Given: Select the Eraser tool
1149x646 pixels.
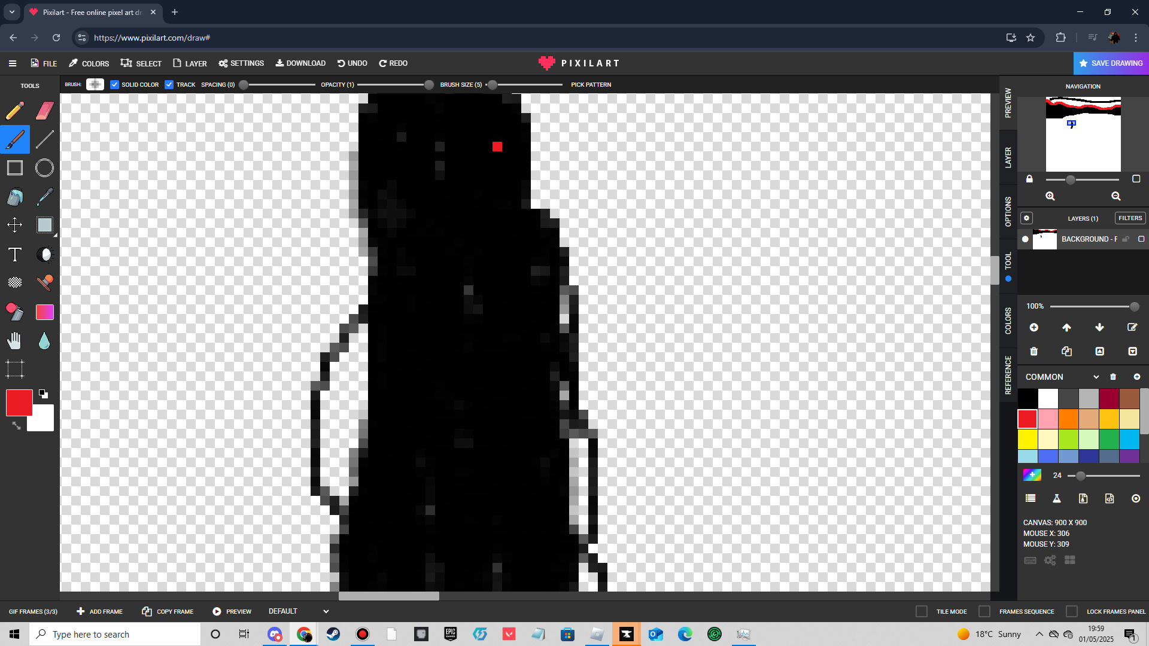Looking at the screenshot, I should point(45,111).
